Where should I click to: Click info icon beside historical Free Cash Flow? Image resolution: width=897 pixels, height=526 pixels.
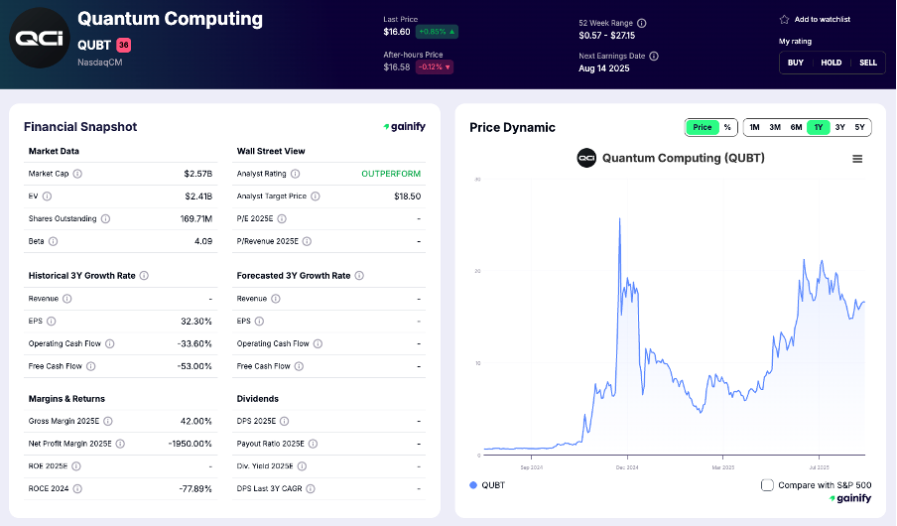[90, 366]
